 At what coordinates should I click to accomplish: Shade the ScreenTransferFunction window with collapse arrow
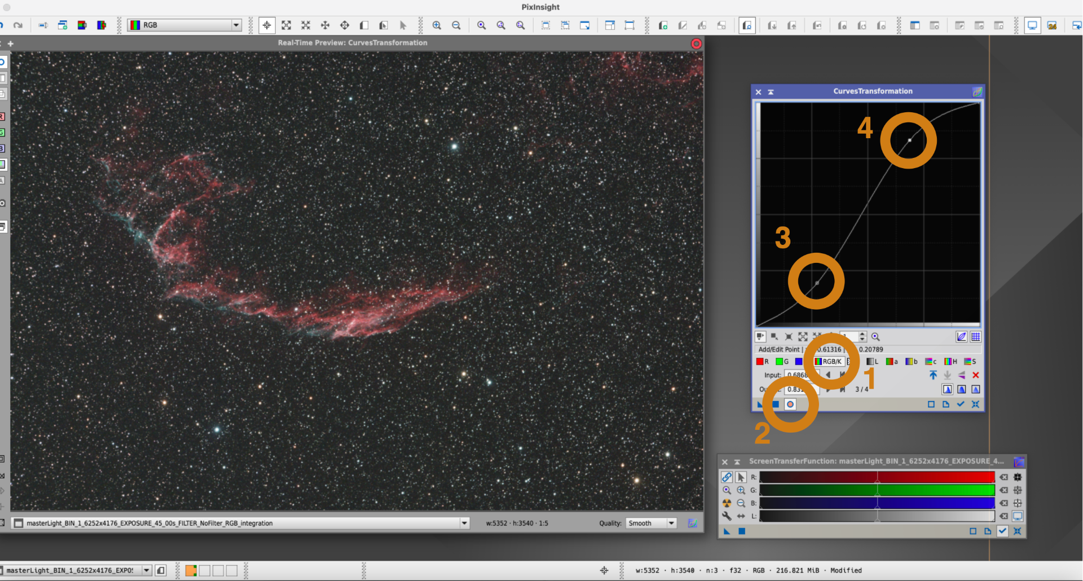pos(737,462)
